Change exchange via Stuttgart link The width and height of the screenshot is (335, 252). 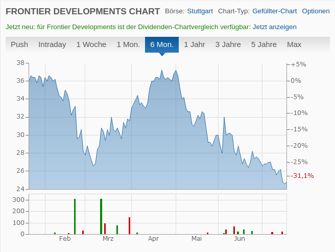click(x=200, y=11)
